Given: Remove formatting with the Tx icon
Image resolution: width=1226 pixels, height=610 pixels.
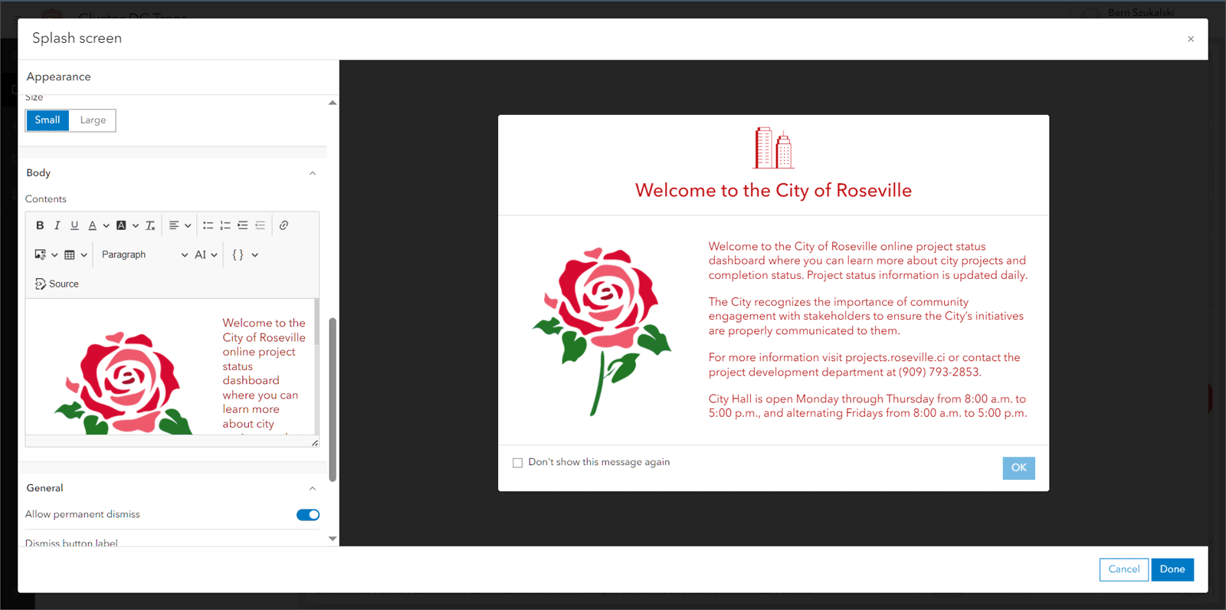Looking at the screenshot, I should pos(150,225).
